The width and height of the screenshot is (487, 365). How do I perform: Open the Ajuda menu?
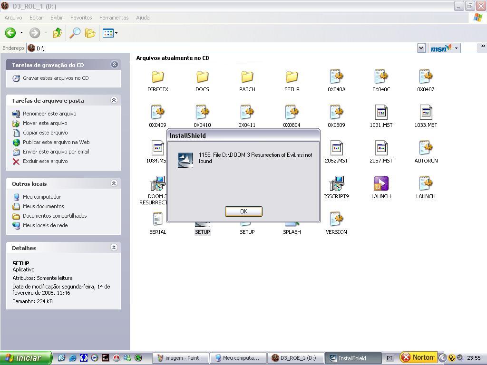143,18
